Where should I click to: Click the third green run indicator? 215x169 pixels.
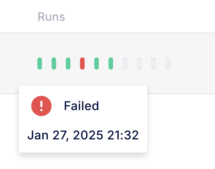(68, 63)
